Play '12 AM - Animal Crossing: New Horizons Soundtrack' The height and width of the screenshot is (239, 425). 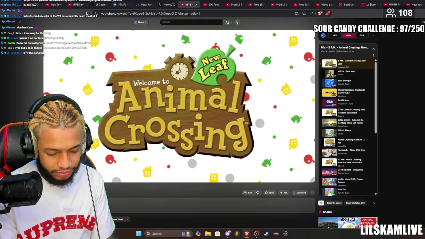tap(347, 162)
